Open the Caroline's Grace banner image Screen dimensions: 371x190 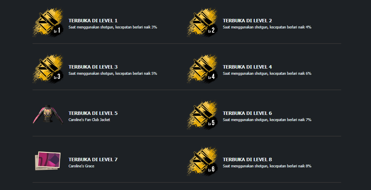[48, 161]
